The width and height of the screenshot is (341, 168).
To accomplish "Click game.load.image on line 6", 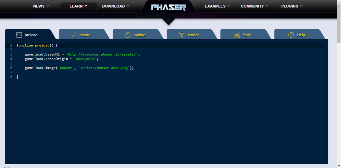I will click(40, 68).
